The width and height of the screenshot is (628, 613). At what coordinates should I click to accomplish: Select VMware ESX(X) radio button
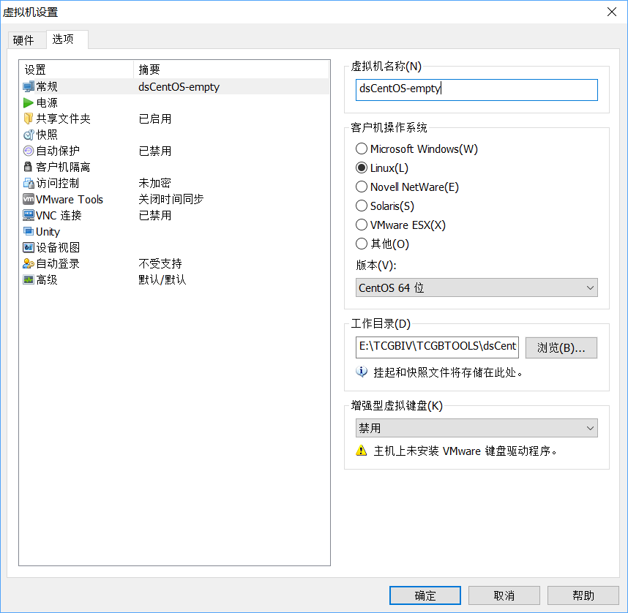coord(362,225)
